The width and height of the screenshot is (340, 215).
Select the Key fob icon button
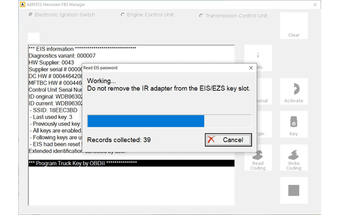coord(294,125)
